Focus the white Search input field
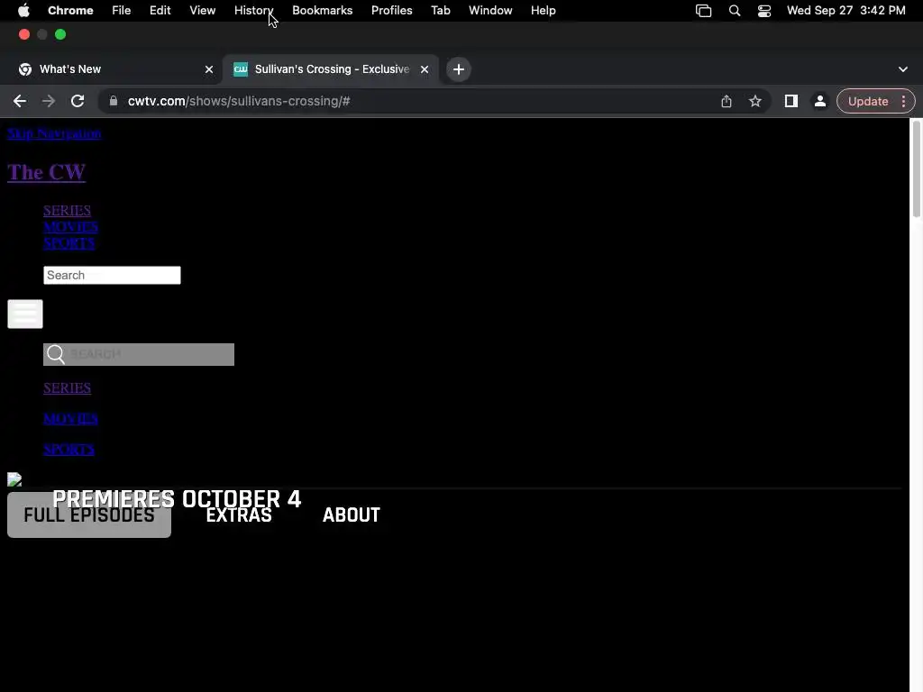The image size is (923, 692). point(112,276)
